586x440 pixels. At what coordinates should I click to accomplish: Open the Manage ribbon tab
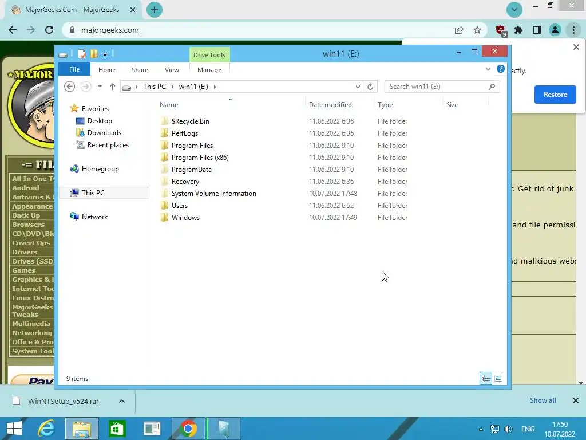tap(209, 70)
